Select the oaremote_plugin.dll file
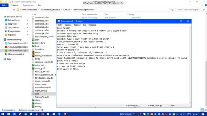 pyautogui.click(x=44, y=62)
